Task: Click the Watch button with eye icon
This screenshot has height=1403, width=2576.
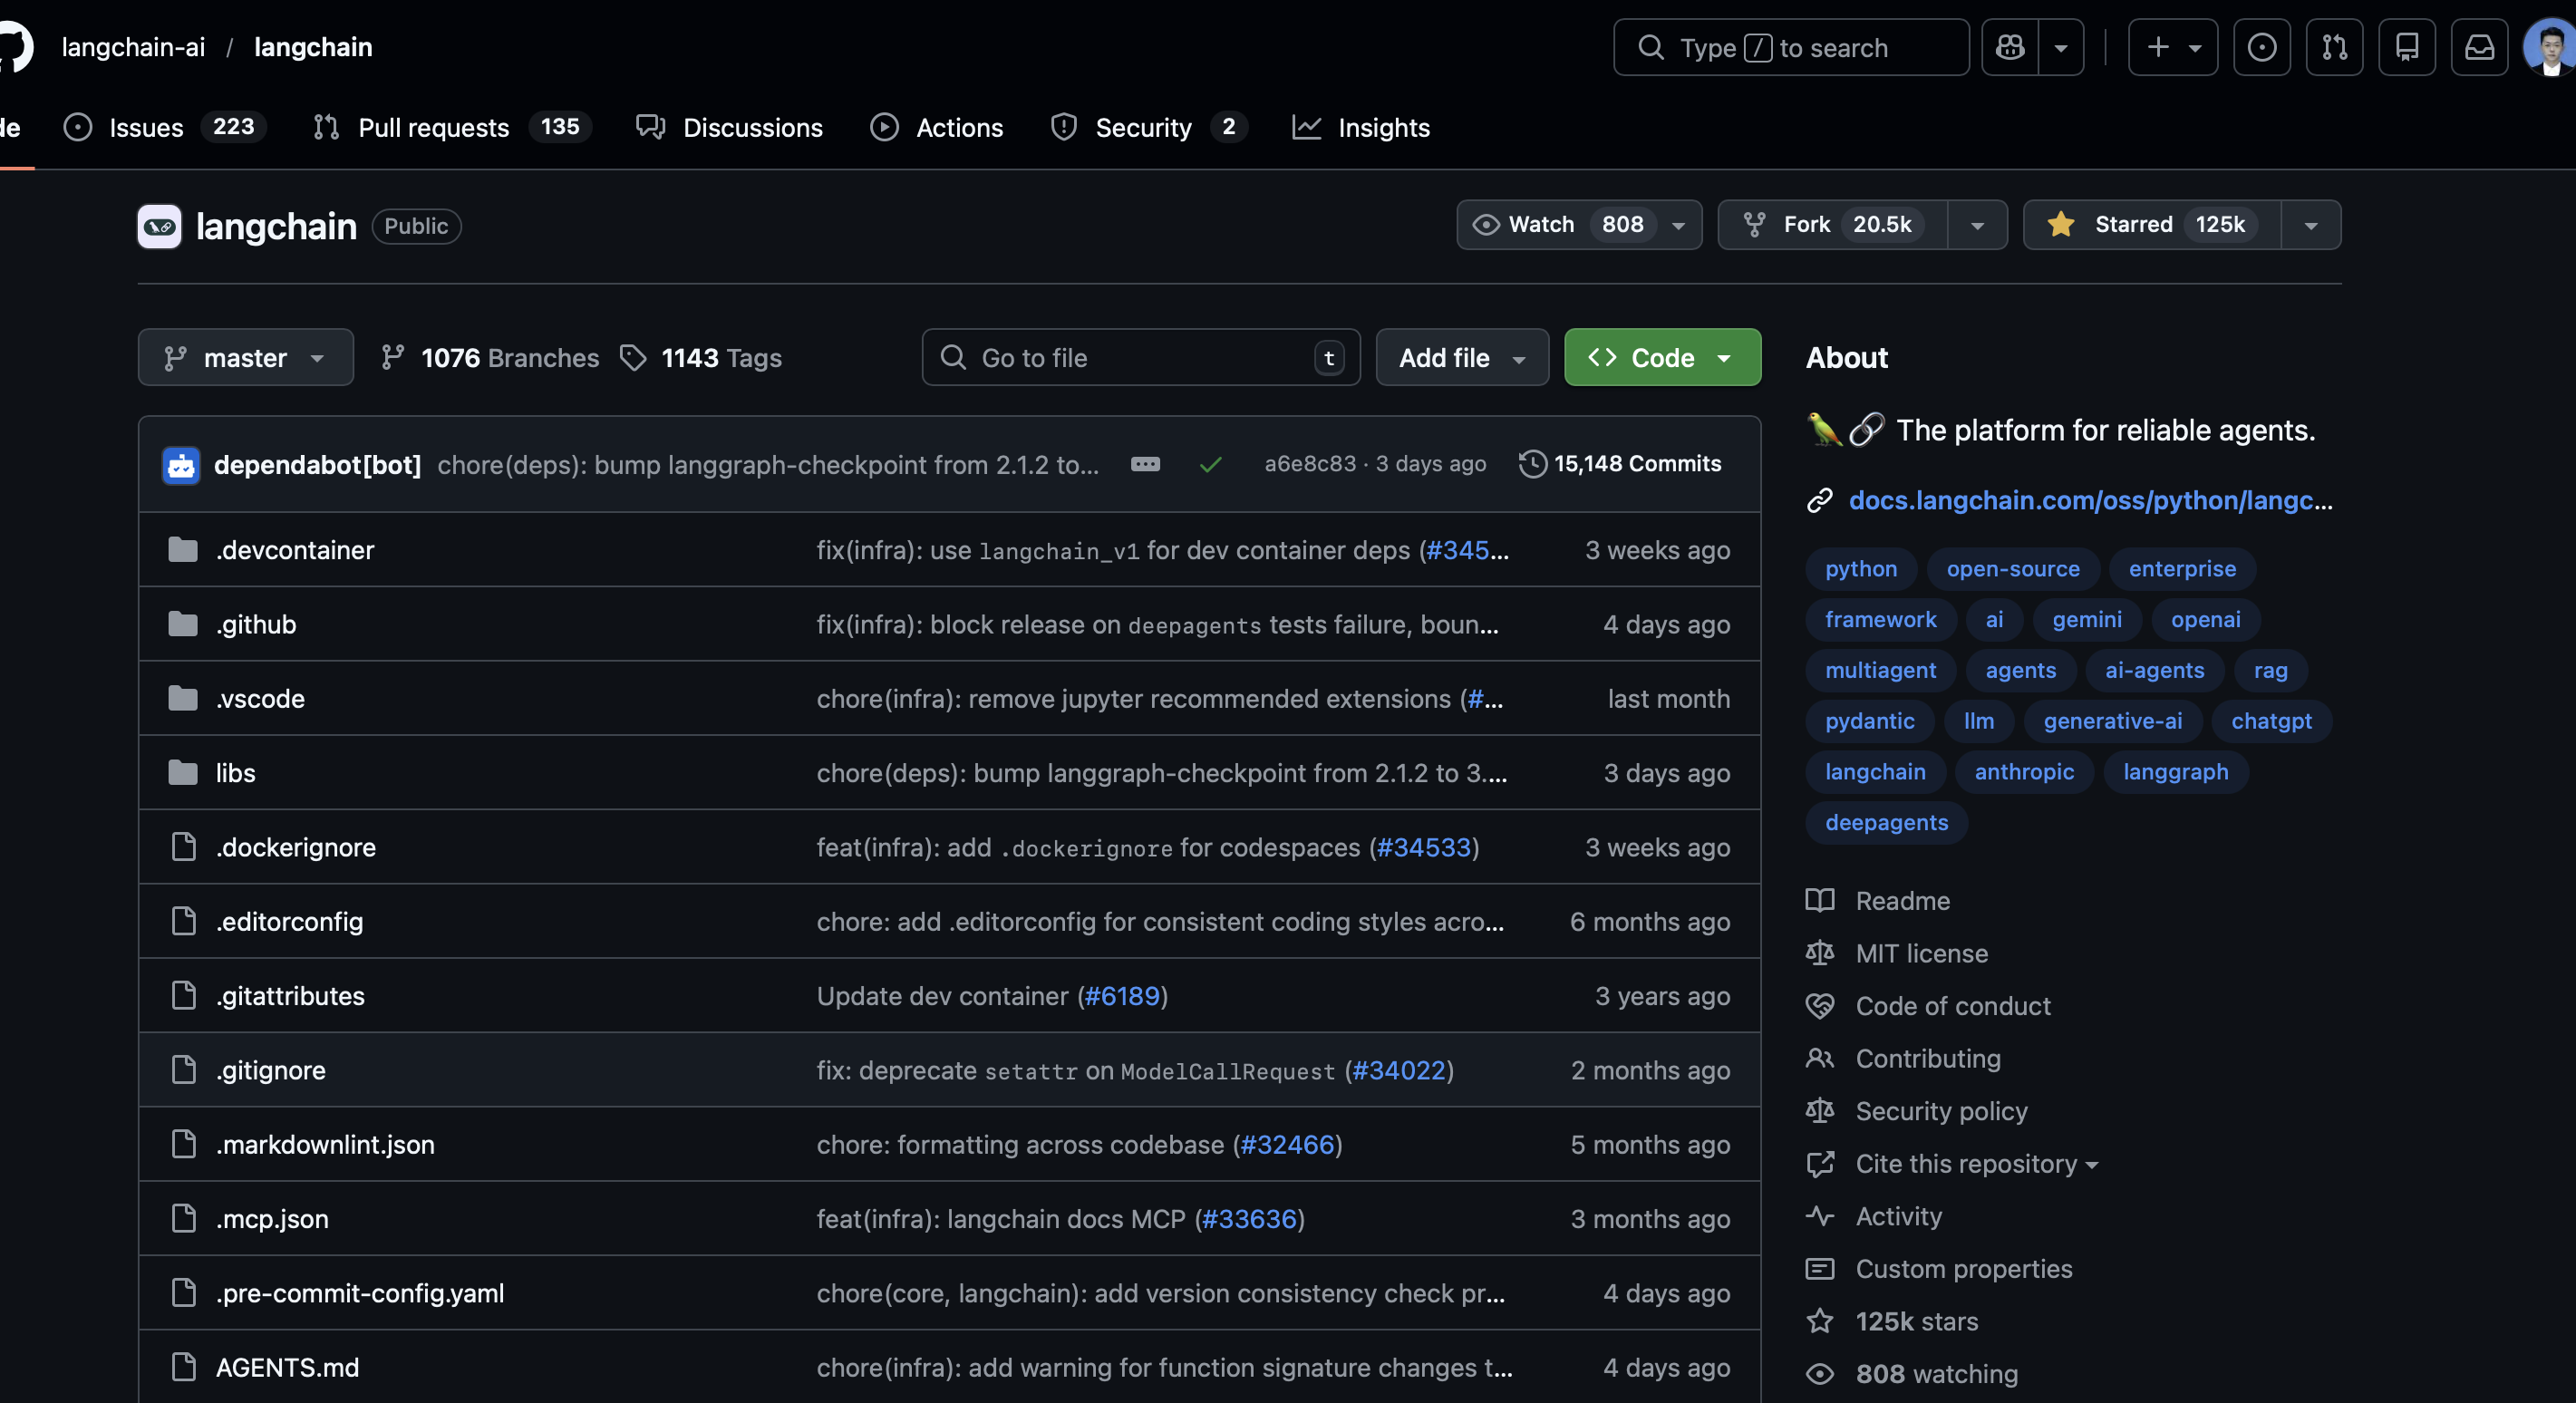Action: [1540, 224]
